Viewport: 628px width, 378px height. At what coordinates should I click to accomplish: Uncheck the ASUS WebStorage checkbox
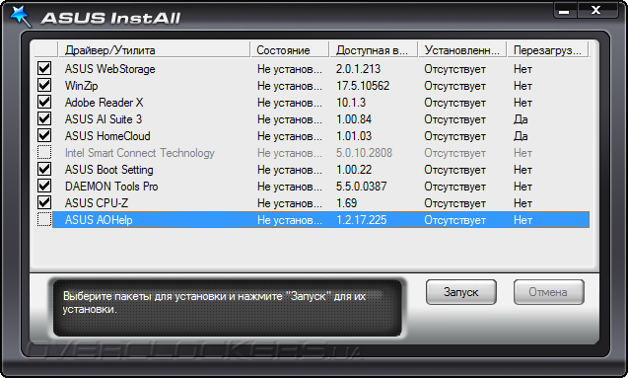click(44, 68)
